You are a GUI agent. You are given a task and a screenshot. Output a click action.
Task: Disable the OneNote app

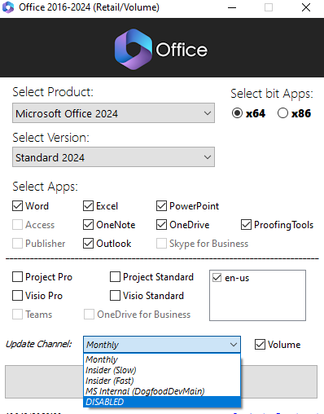tap(88, 225)
